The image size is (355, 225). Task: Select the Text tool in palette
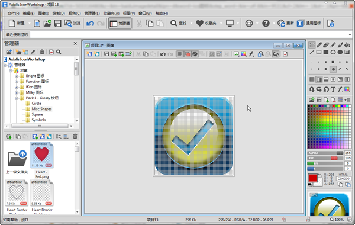click(x=333, y=89)
